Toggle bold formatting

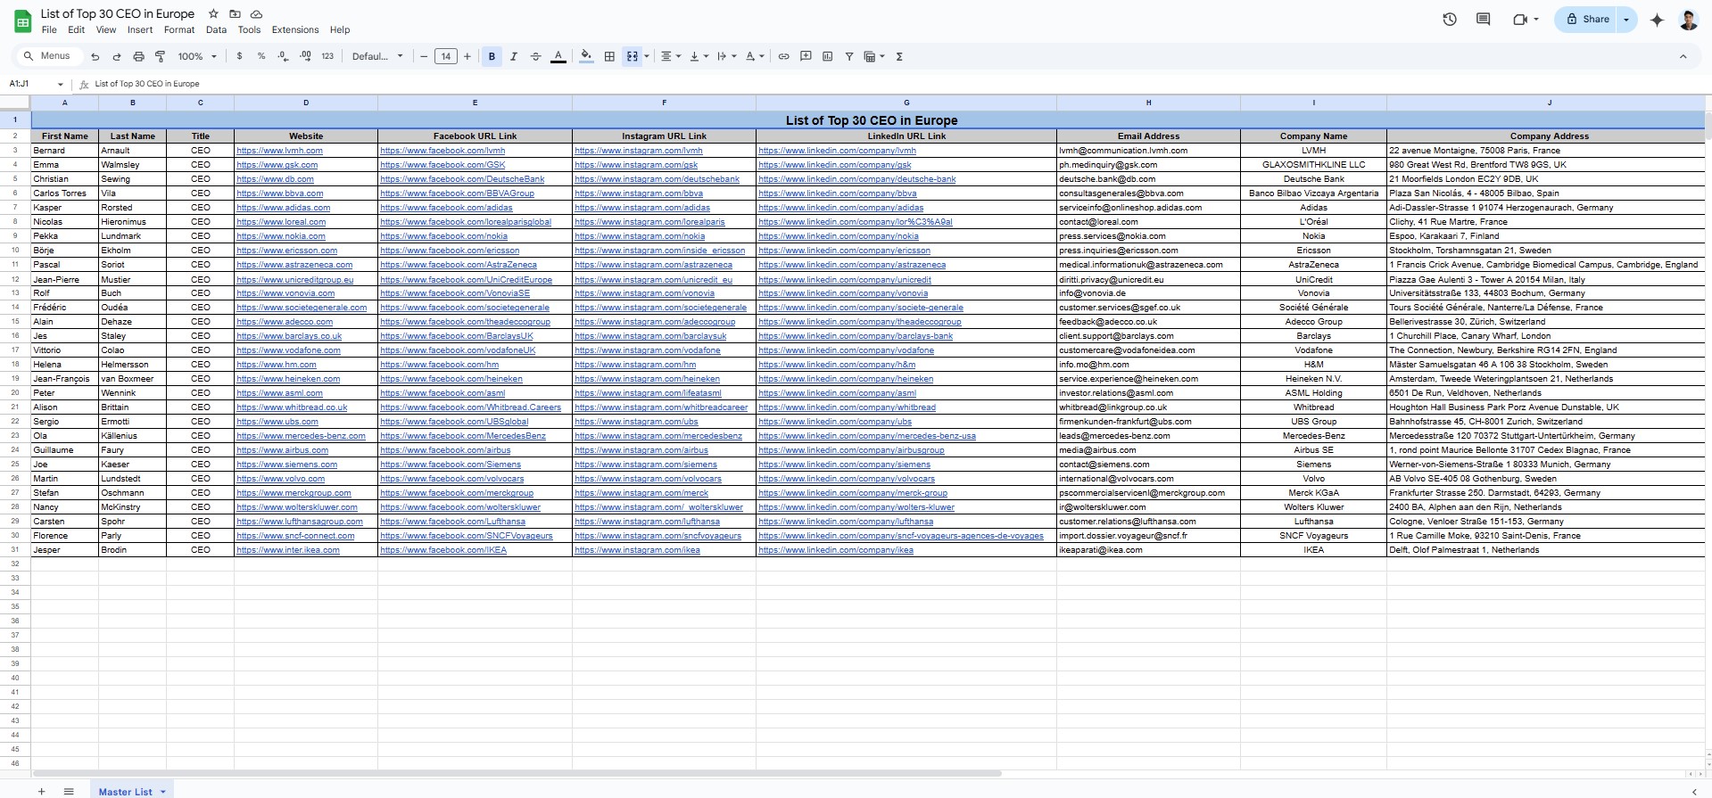click(492, 56)
